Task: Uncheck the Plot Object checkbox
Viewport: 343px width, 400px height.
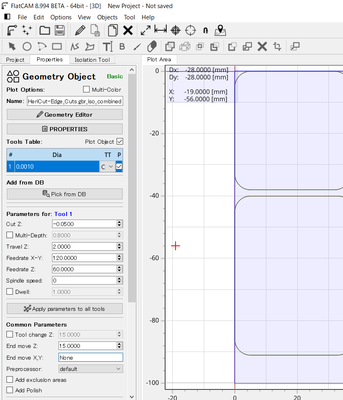Action: pos(119,141)
